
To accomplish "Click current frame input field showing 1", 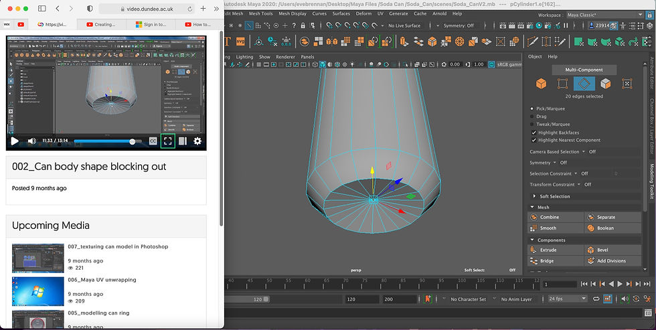I will [x=560, y=284].
